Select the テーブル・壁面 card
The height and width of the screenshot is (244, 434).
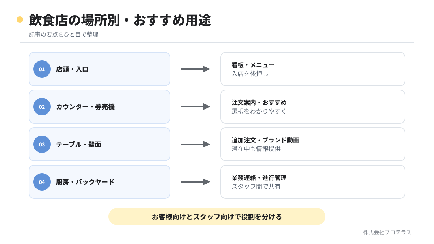coord(99,144)
